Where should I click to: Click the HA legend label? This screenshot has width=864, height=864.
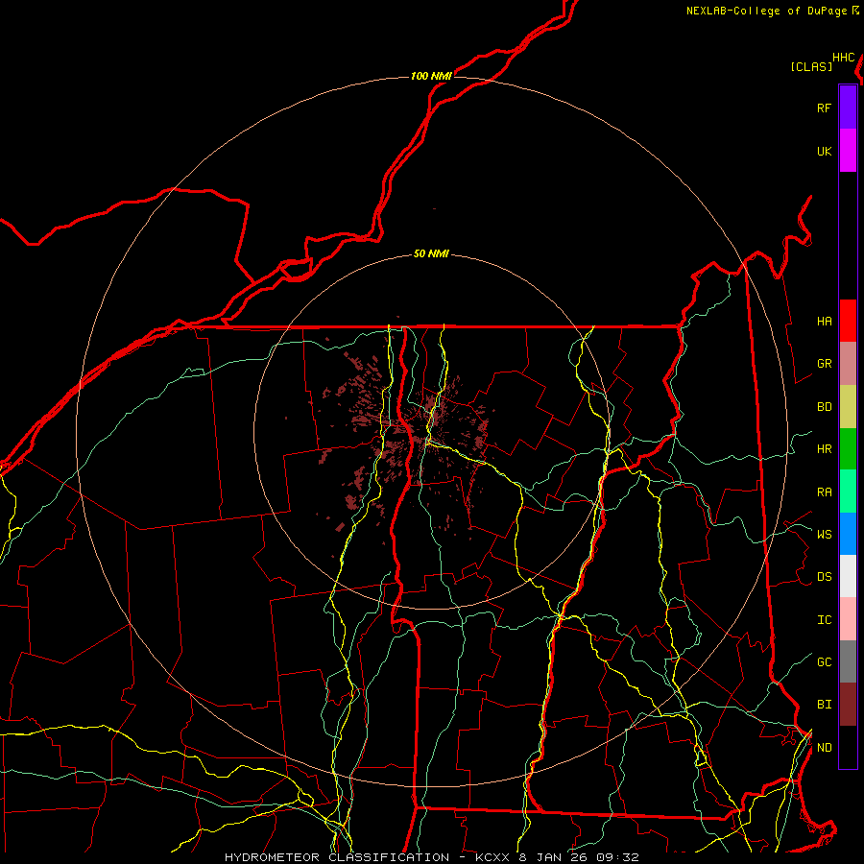(x=824, y=322)
